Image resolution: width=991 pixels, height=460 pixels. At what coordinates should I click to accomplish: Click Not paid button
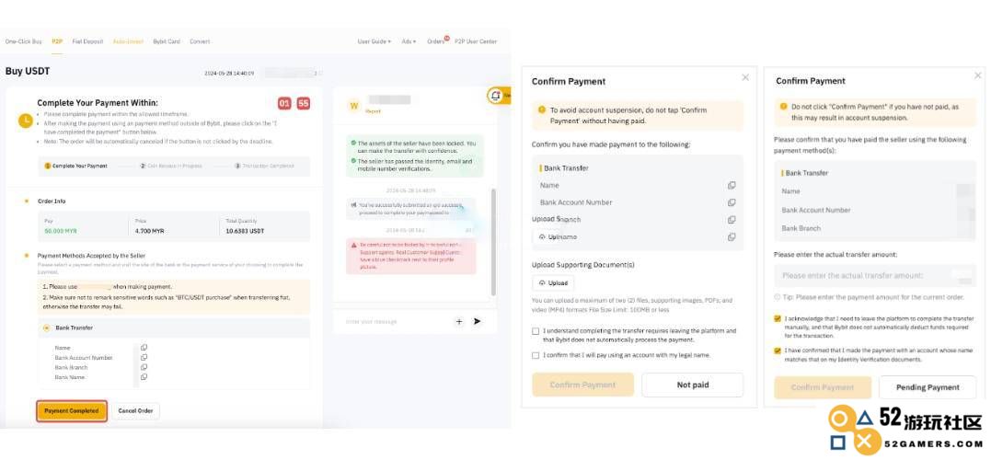(693, 385)
